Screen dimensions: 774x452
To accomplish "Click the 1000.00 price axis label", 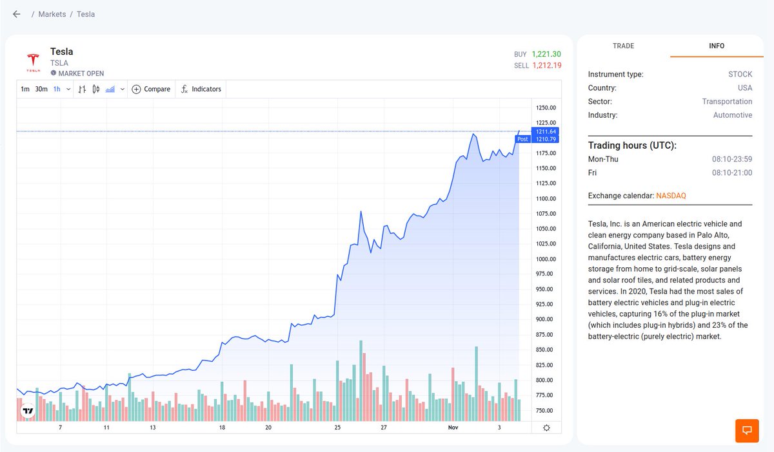I will [x=545, y=259].
